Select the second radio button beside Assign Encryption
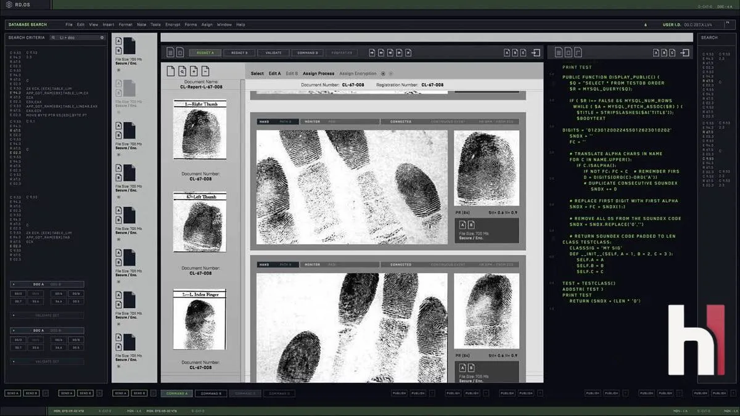 pyautogui.click(x=390, y=73)
